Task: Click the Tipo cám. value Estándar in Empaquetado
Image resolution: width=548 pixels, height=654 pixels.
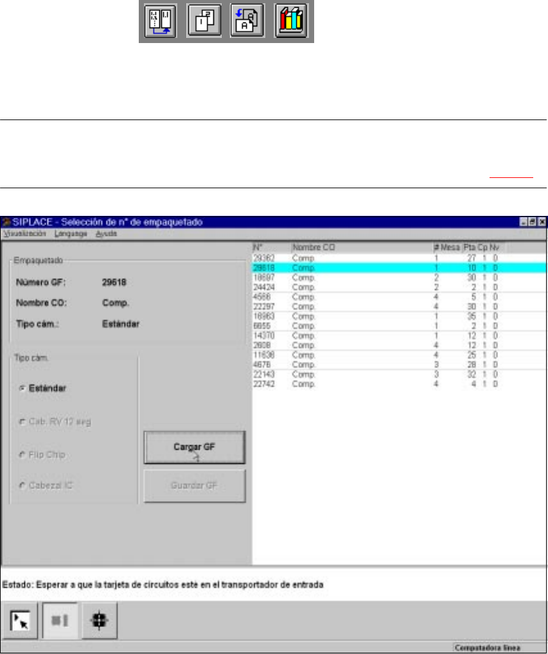Action: 121,324
